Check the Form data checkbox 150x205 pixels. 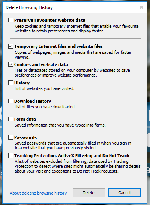(10, 119)
